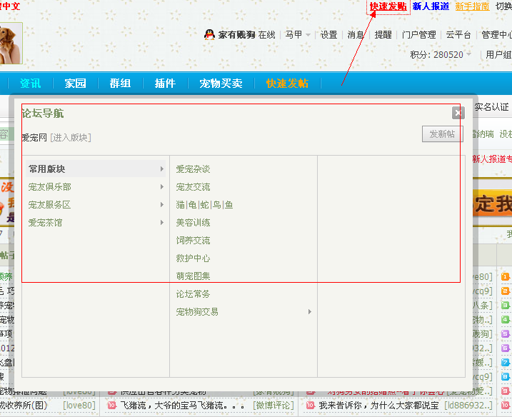Expand the 宠友服务区 submenu arrow
The height and width of the screenshot is (417, 512).
[x=161, y=205]
